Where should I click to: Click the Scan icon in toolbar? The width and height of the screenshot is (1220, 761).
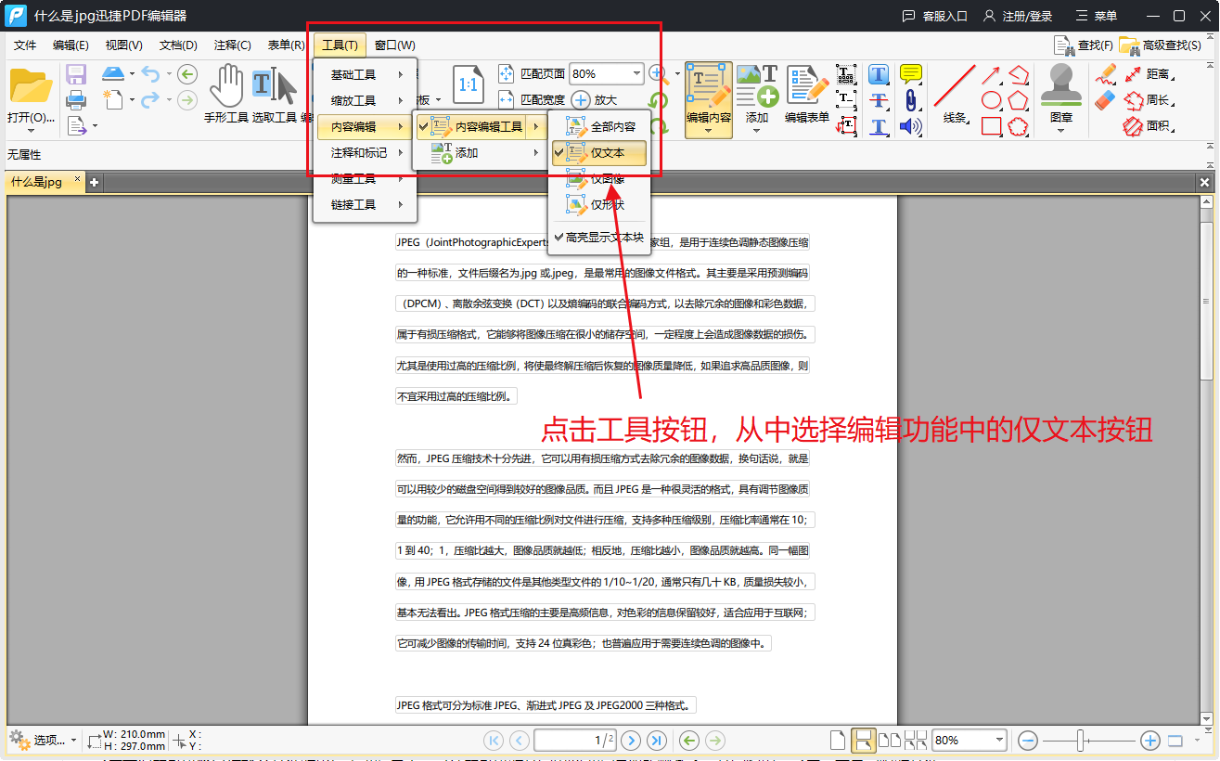click(112, 73)
